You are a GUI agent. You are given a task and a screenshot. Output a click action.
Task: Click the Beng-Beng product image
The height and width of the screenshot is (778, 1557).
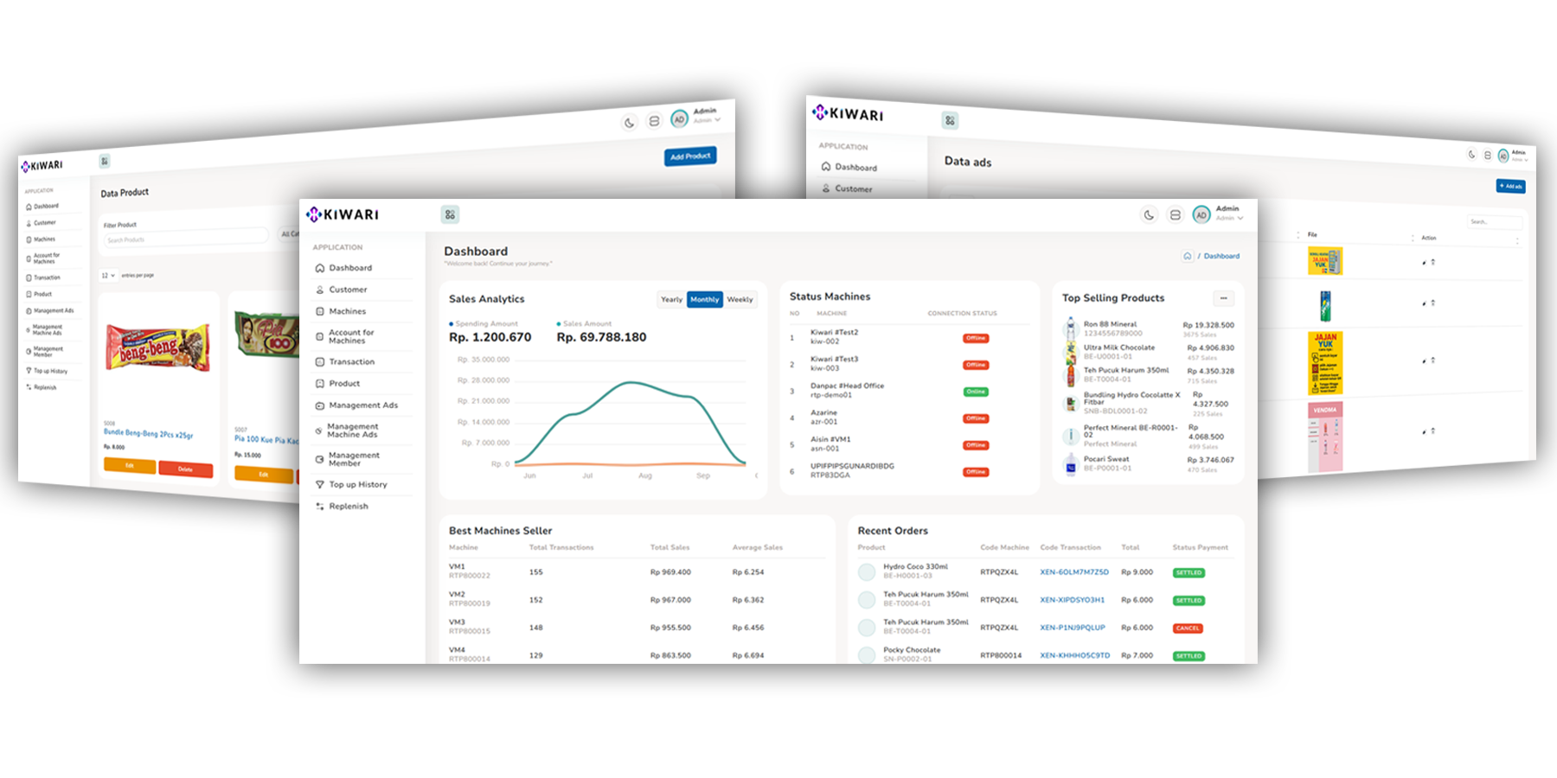[157, 348]
